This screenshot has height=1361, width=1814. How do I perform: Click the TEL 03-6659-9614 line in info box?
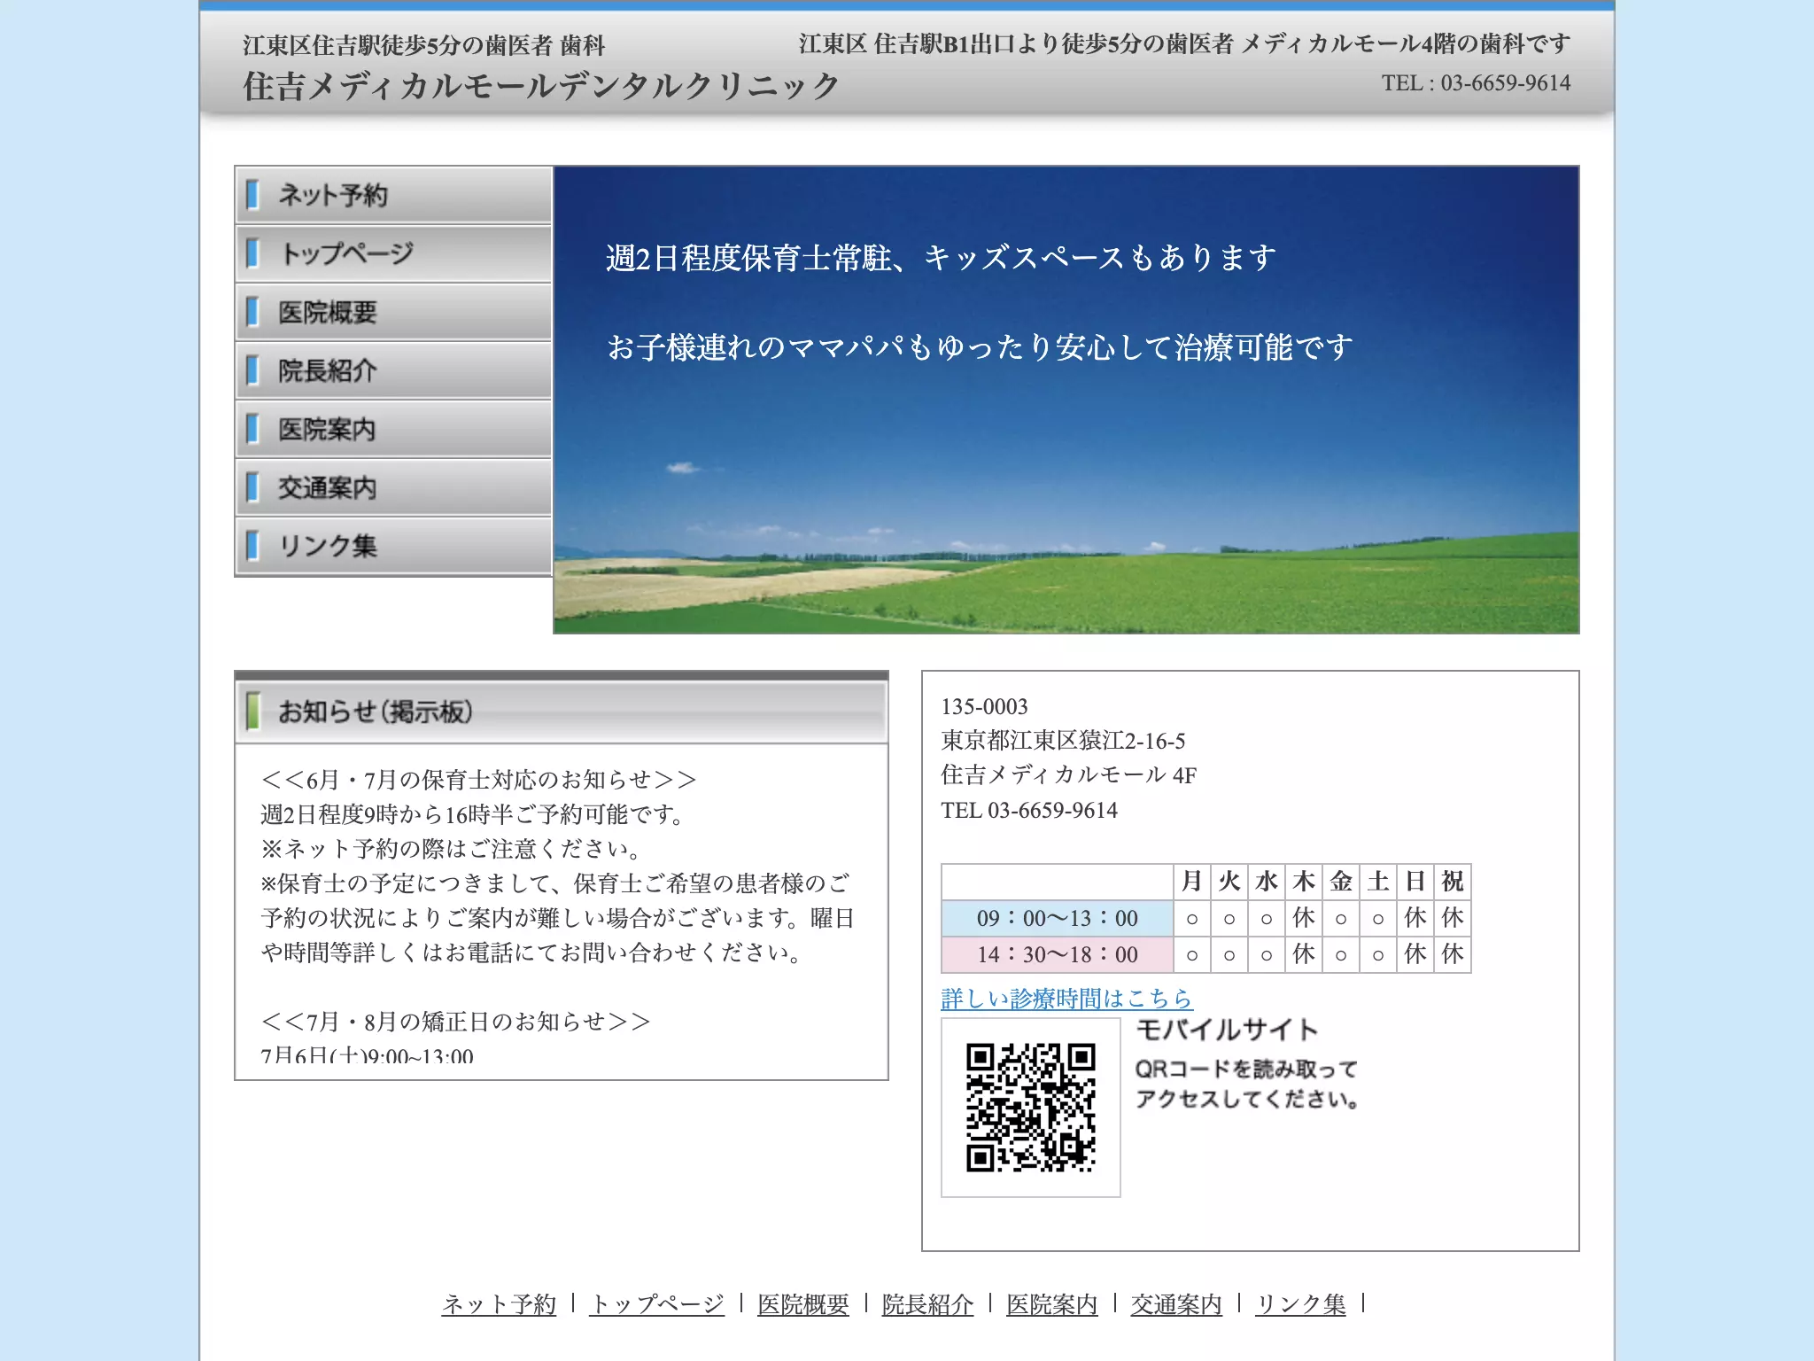click(1029, 810)
